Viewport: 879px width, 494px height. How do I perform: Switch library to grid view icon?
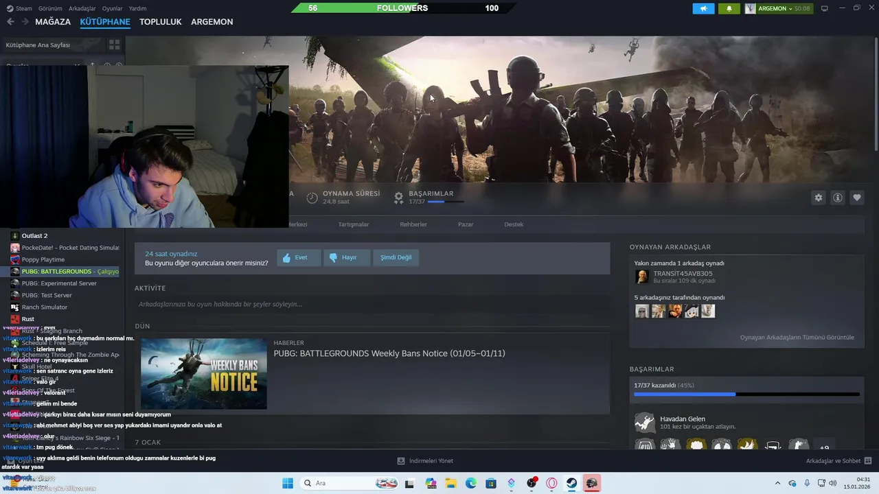pos(114,45)
